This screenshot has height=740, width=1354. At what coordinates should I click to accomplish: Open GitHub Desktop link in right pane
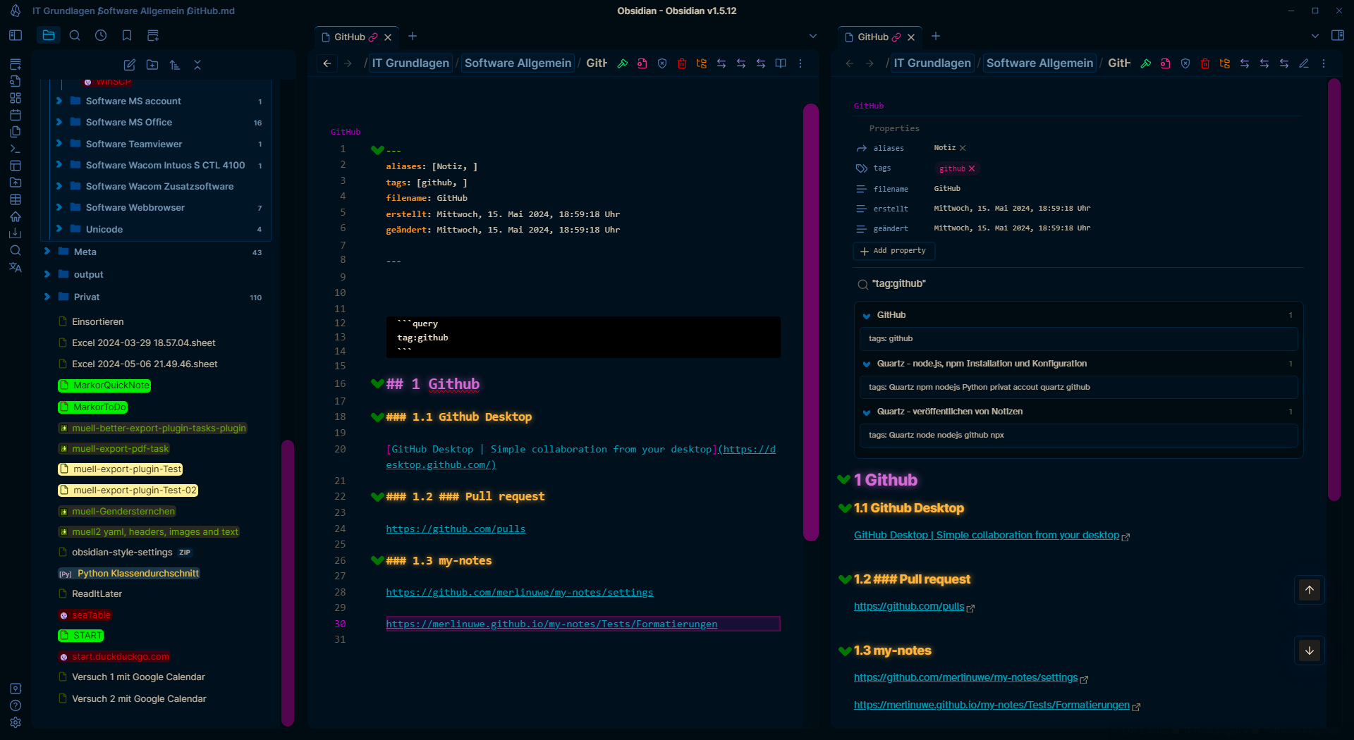(987, 535)
